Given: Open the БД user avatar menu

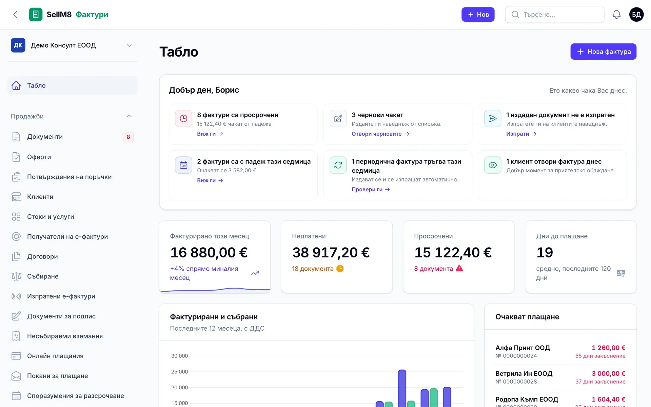Looking at the screenshot, I should tap(636, 15).
